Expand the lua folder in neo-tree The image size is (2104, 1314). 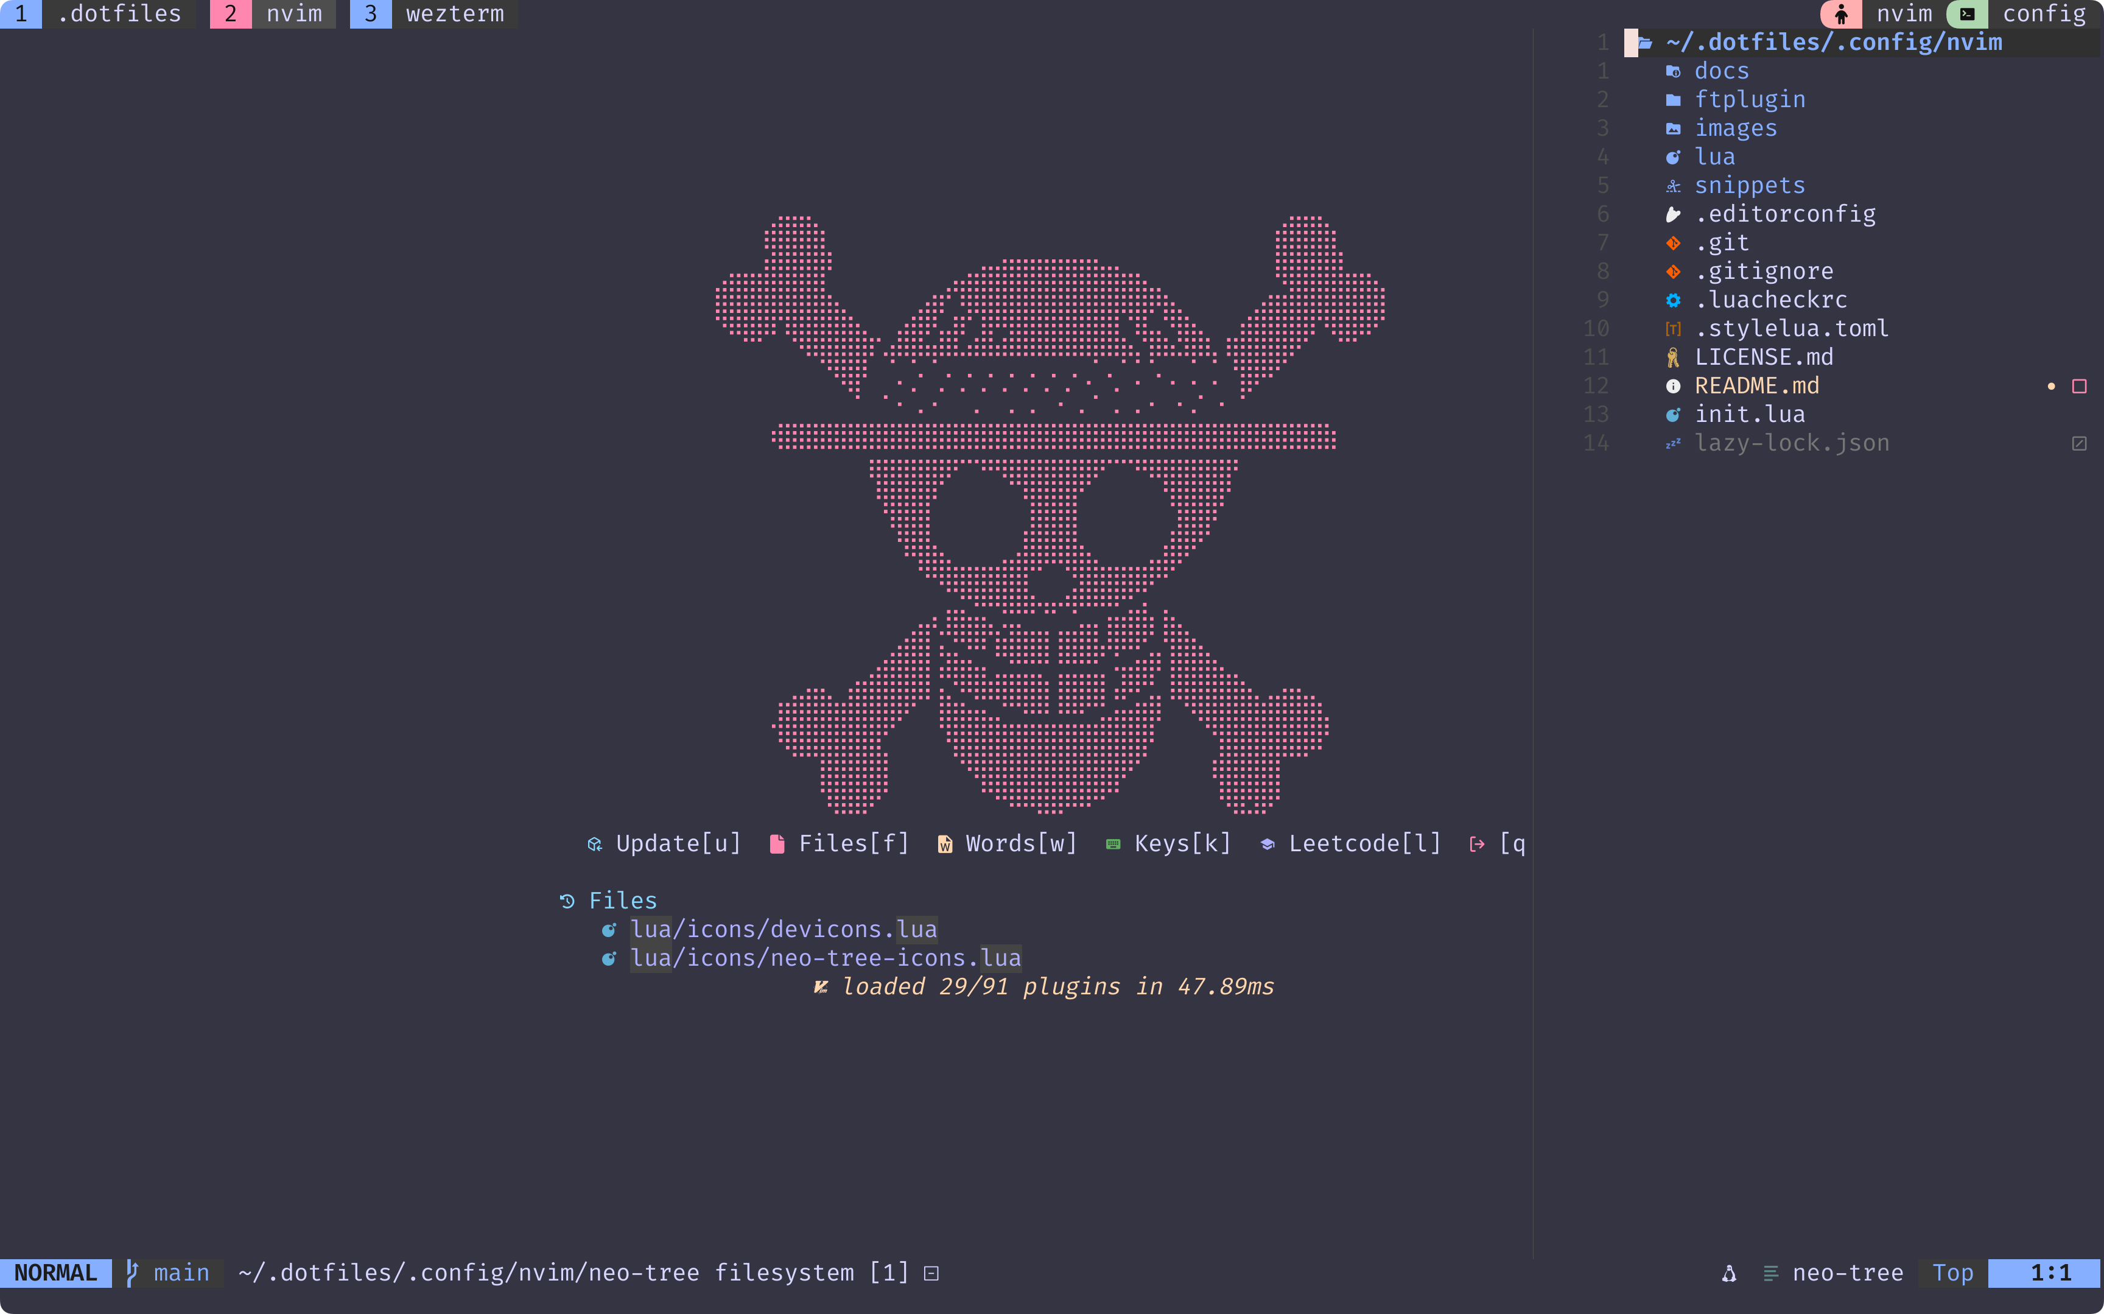pos(1714,157)
